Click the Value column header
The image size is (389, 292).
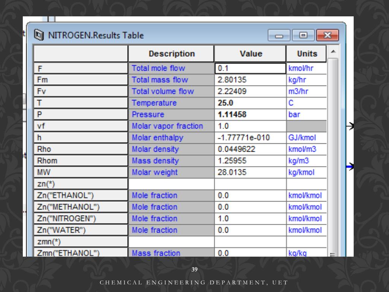pyautogui.click(x=251, y=54)
